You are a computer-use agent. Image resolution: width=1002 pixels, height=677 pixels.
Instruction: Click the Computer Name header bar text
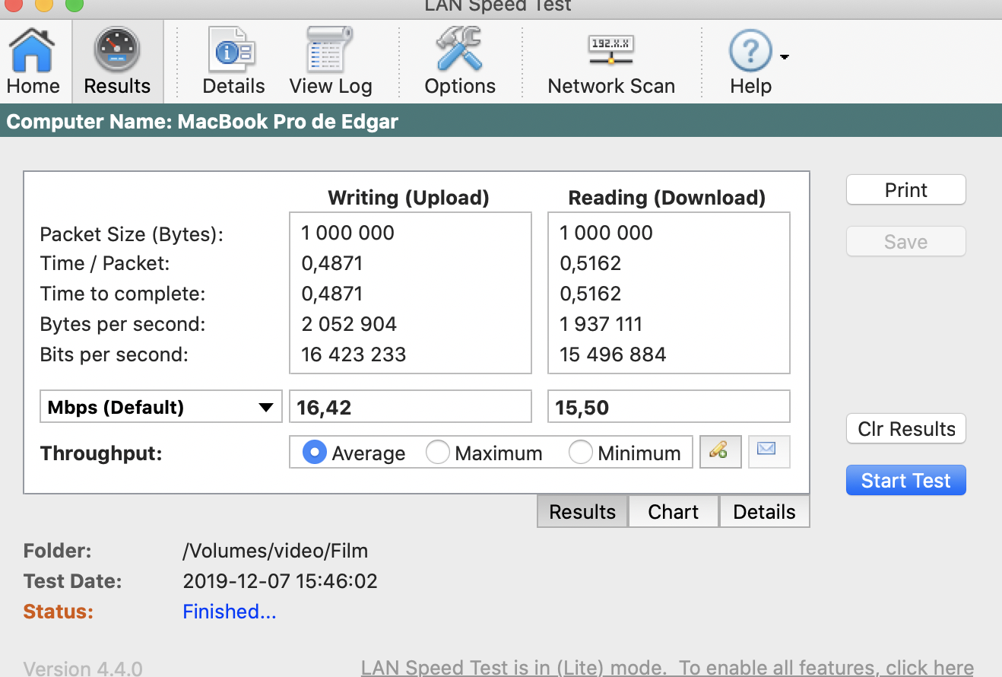coord(202,122)
